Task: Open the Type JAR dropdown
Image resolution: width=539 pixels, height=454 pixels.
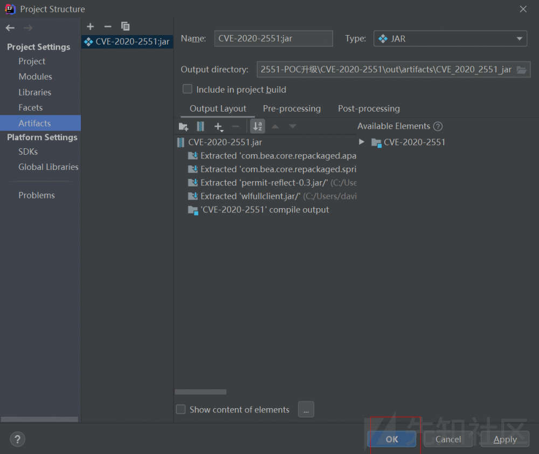Action: pos(450,38)
